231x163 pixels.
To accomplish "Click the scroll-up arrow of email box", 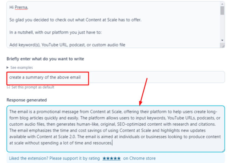I will pyautogui.click(x=222, y=4).
